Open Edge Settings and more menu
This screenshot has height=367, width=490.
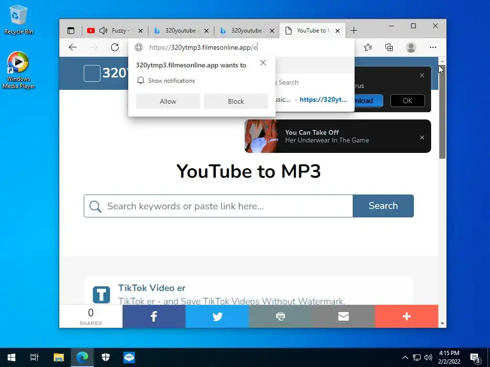pyautogui.click(x=433, y=47)
